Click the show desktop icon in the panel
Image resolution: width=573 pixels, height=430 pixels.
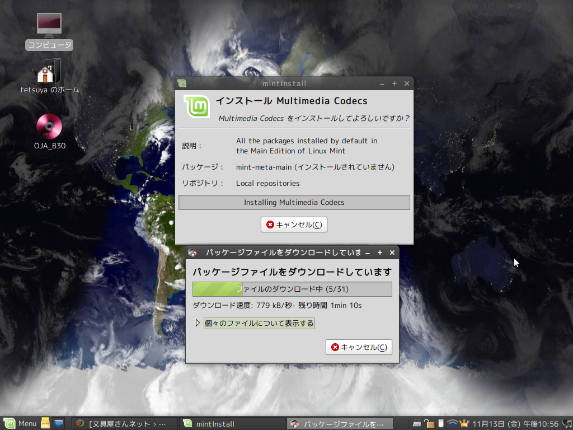[58, 423]
